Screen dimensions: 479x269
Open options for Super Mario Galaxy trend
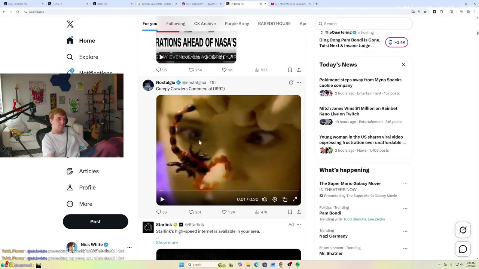coord(405,183)
